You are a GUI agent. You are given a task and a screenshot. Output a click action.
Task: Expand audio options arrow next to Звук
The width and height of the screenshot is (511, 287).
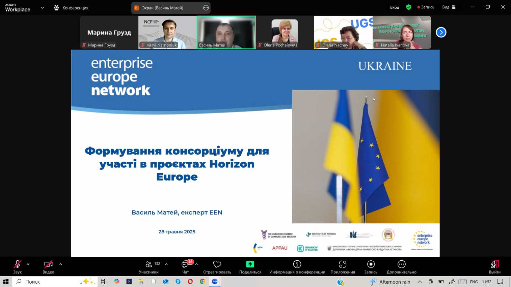(x=28, y=264)
